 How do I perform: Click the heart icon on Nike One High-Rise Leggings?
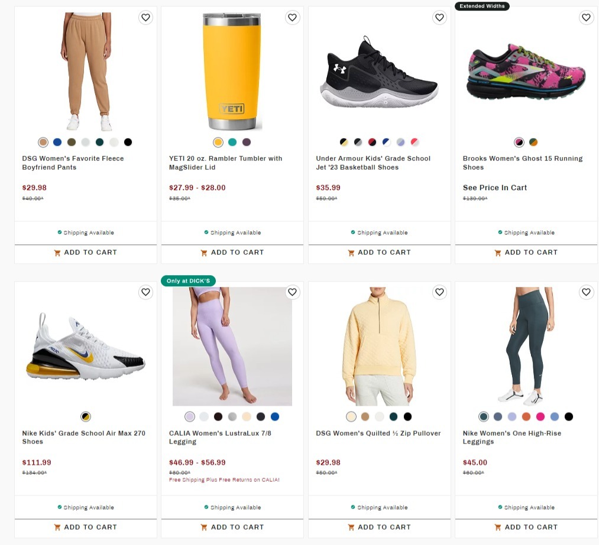point(586,292)
